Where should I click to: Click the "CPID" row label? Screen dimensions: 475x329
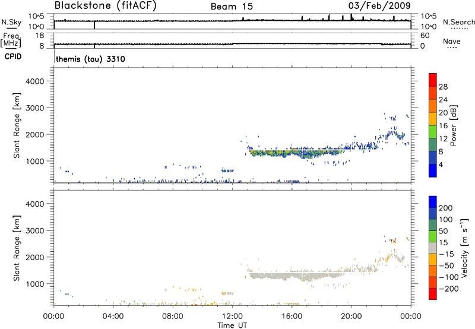pyautogui.click(x=13, y=56)
